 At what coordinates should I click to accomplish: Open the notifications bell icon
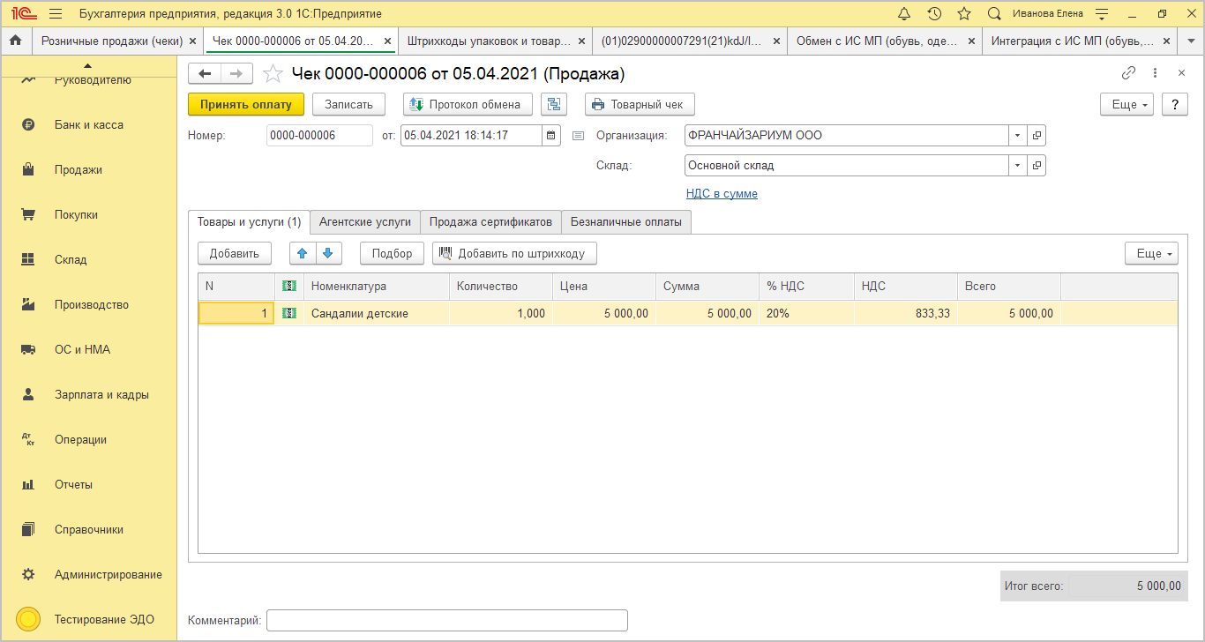click(x=904, y=13)
